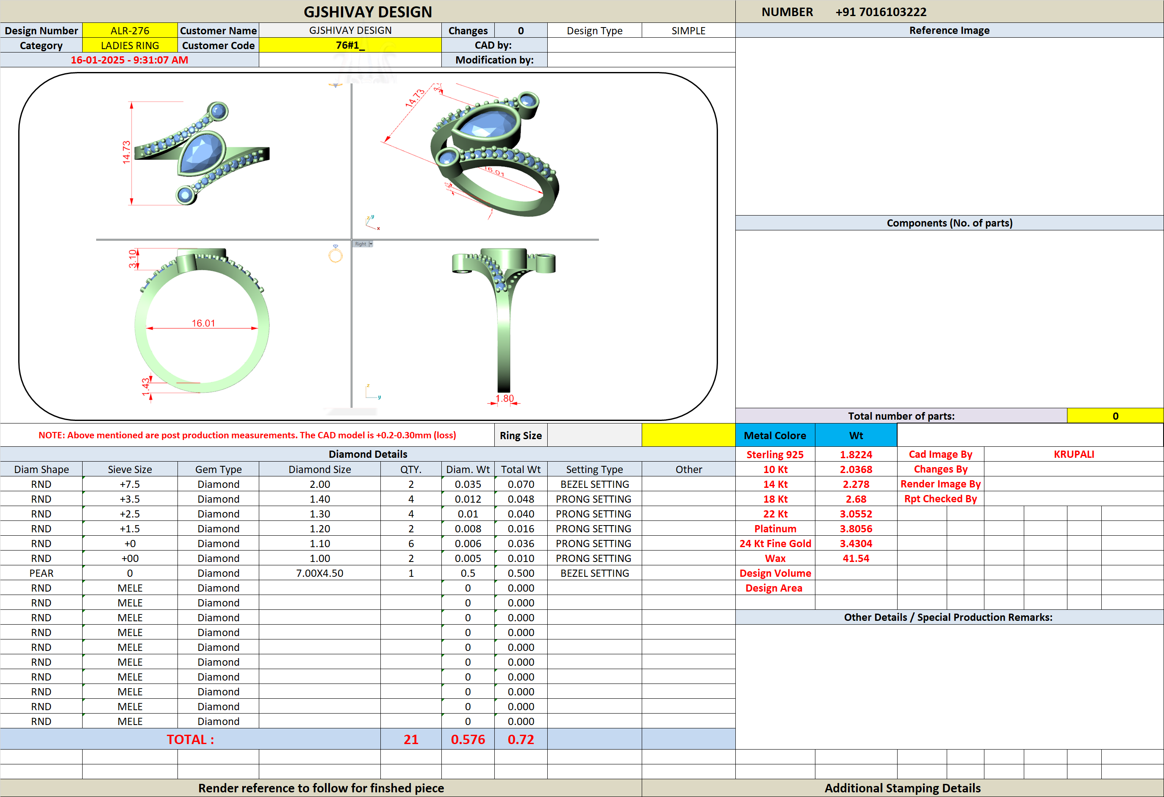Screen dimensions: 1164x797
Task: Click the Reference Image header
Action: pos(949,30)
